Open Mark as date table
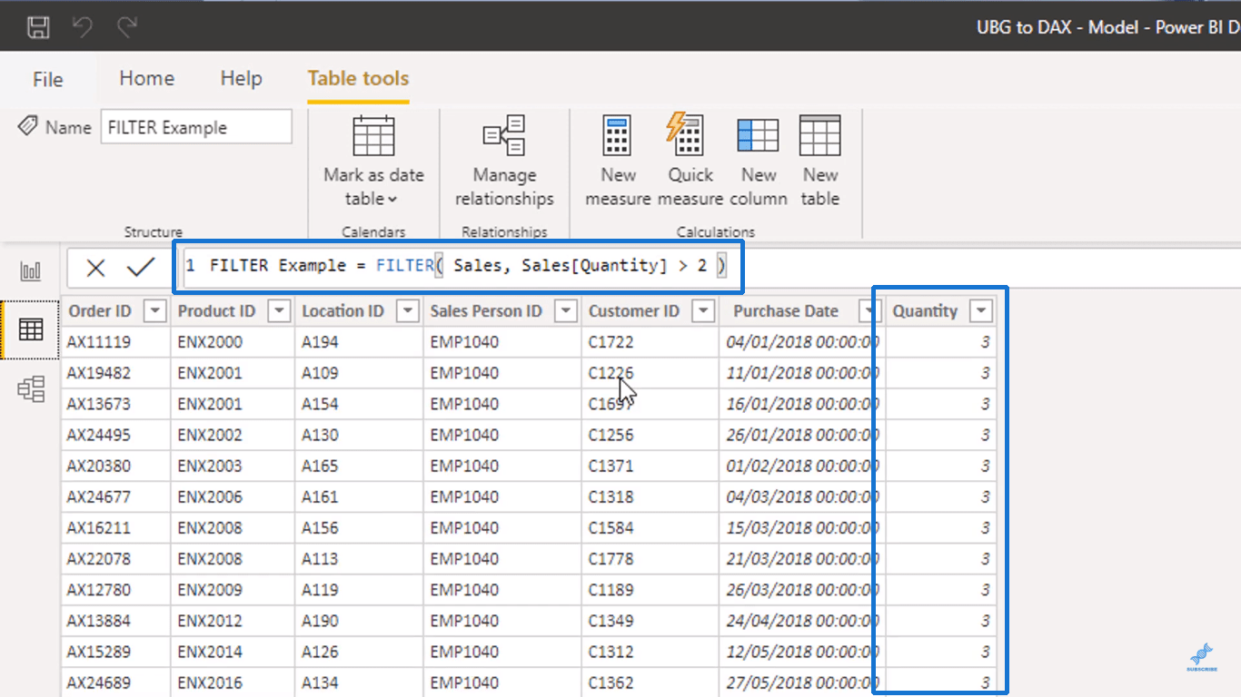The width and height of the screenshot is (1241, 697). (x=373, y=162)
